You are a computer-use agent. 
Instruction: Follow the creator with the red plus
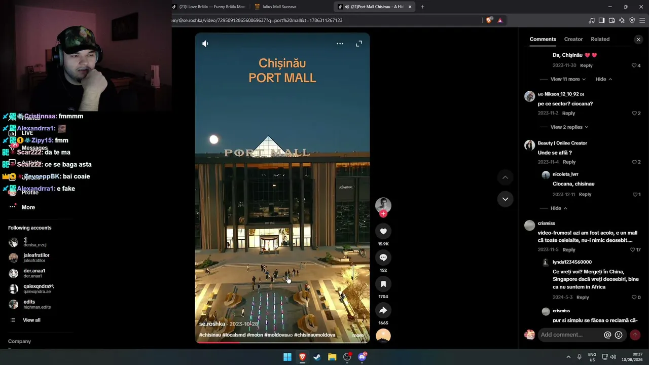coord(383,213)
